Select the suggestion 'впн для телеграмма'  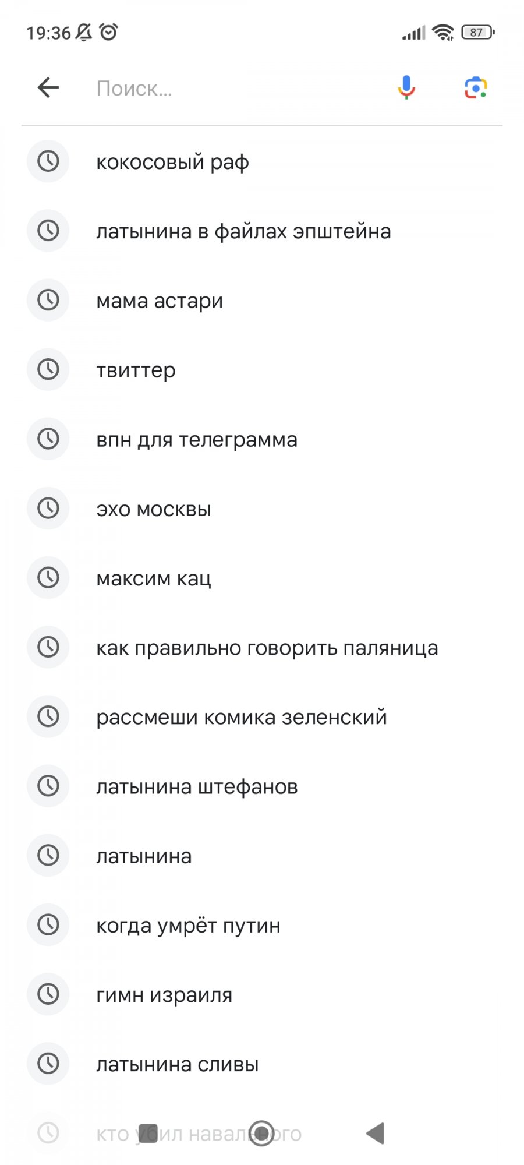(x=197, y=439)
